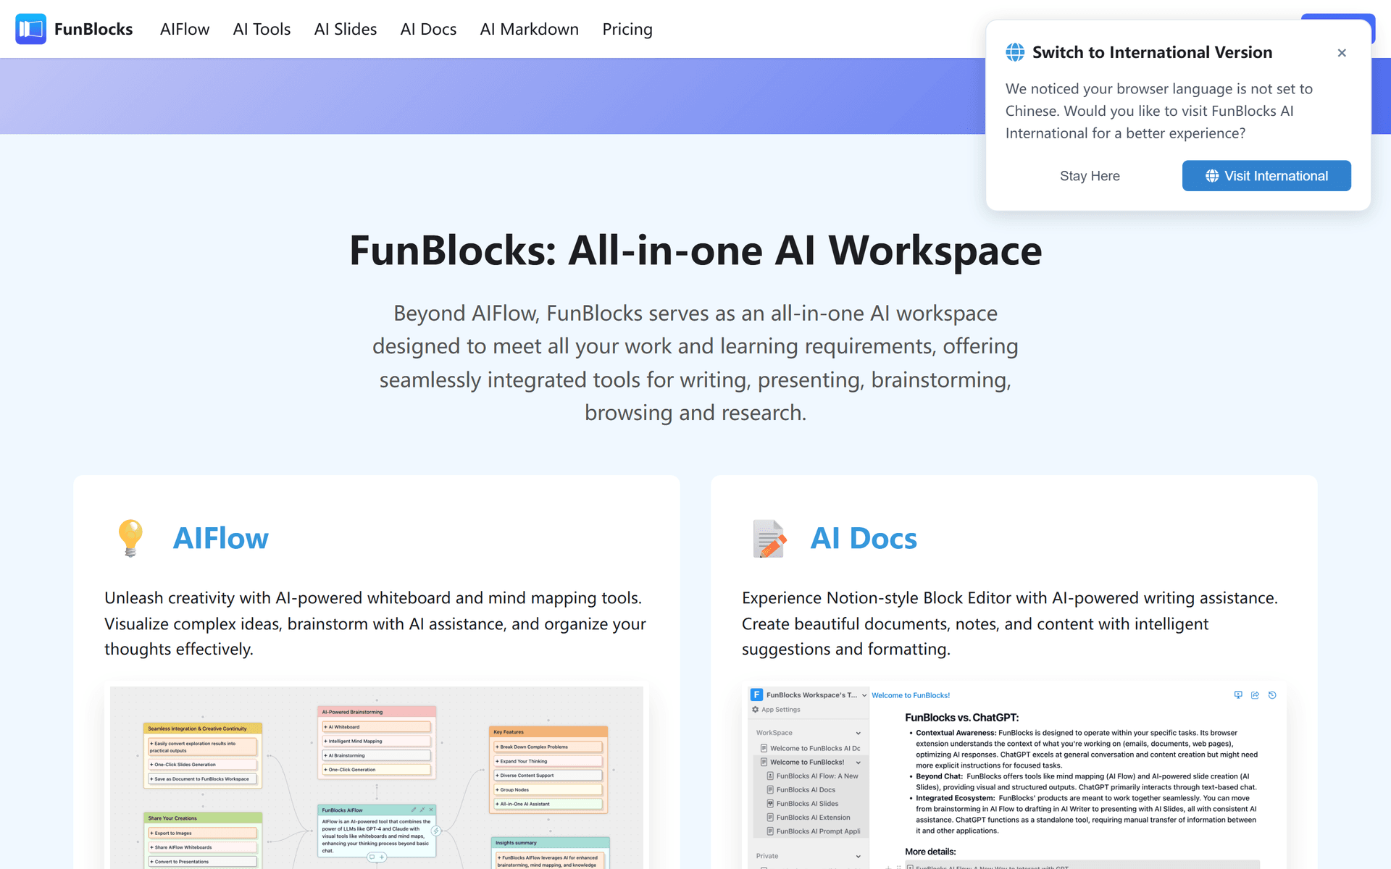
Task: Open the Pricing page from navbar
Action: pos(627,29)
